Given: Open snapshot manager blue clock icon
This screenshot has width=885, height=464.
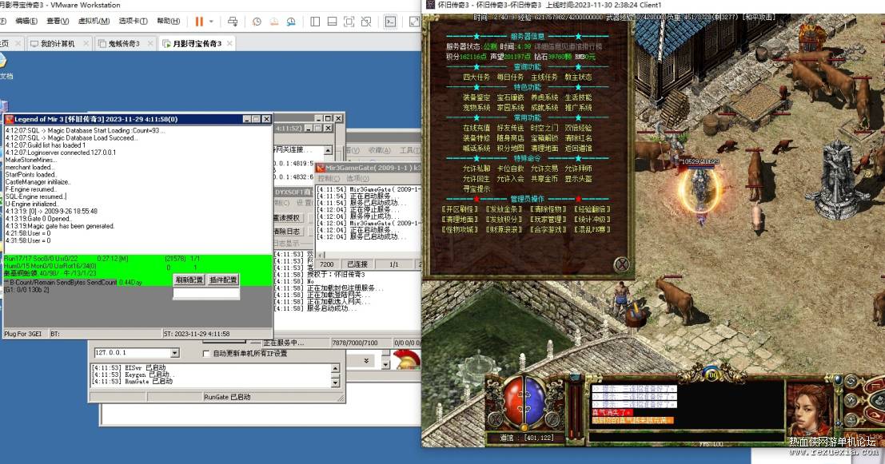Looking at the screenshot, I should click(291, 22).
